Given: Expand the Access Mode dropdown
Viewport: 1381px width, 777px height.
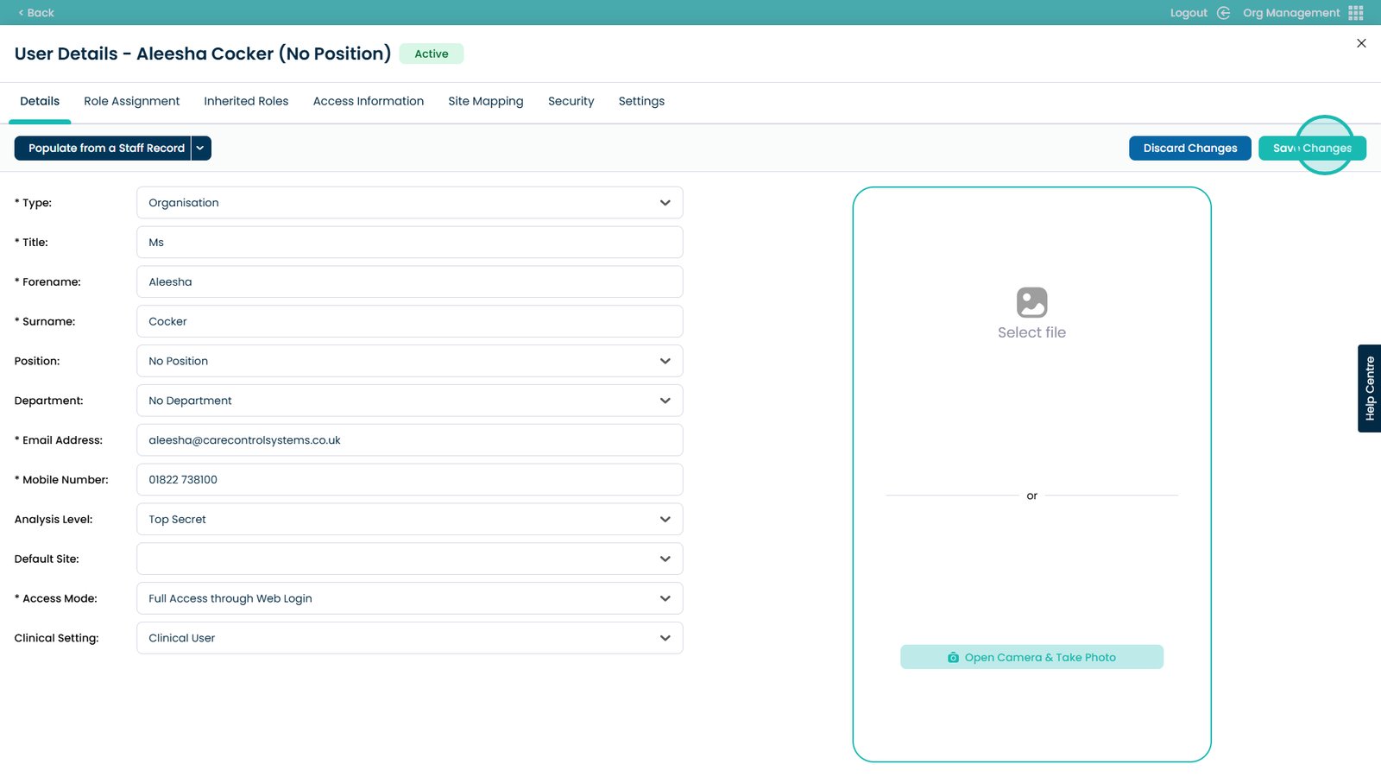Looking at the screenshot, I should [409, 598].
